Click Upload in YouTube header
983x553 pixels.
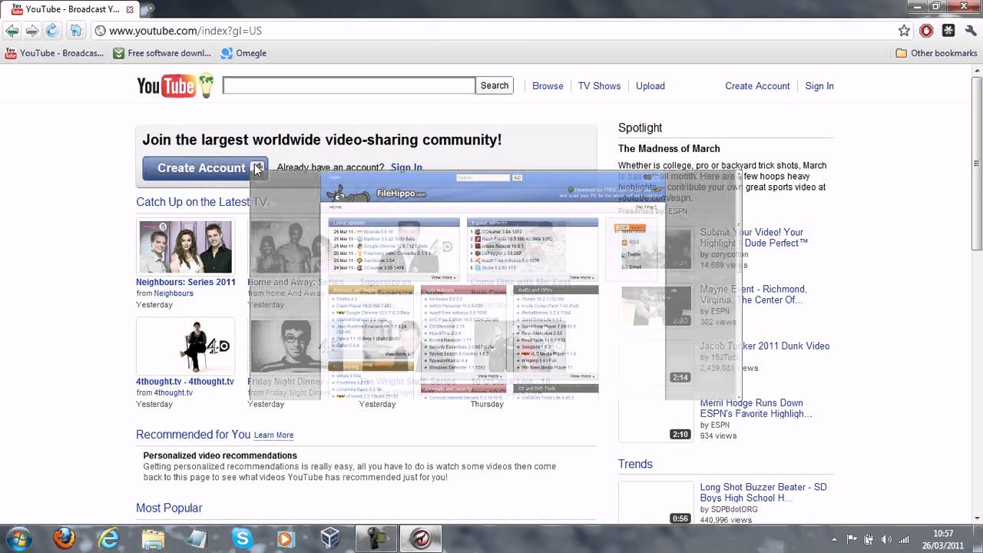point(650,86)
